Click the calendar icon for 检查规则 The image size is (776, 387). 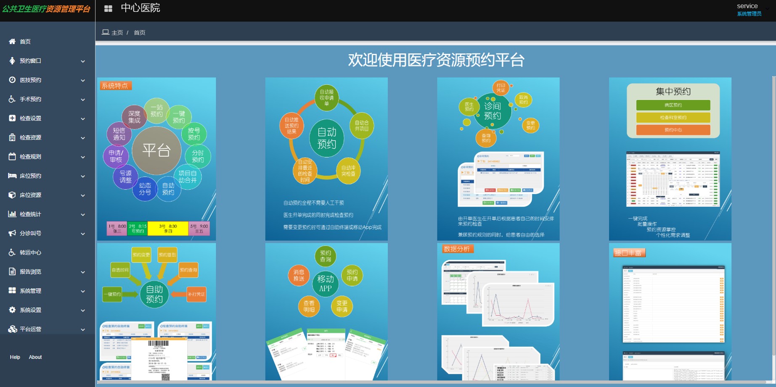tap(12, 156)
